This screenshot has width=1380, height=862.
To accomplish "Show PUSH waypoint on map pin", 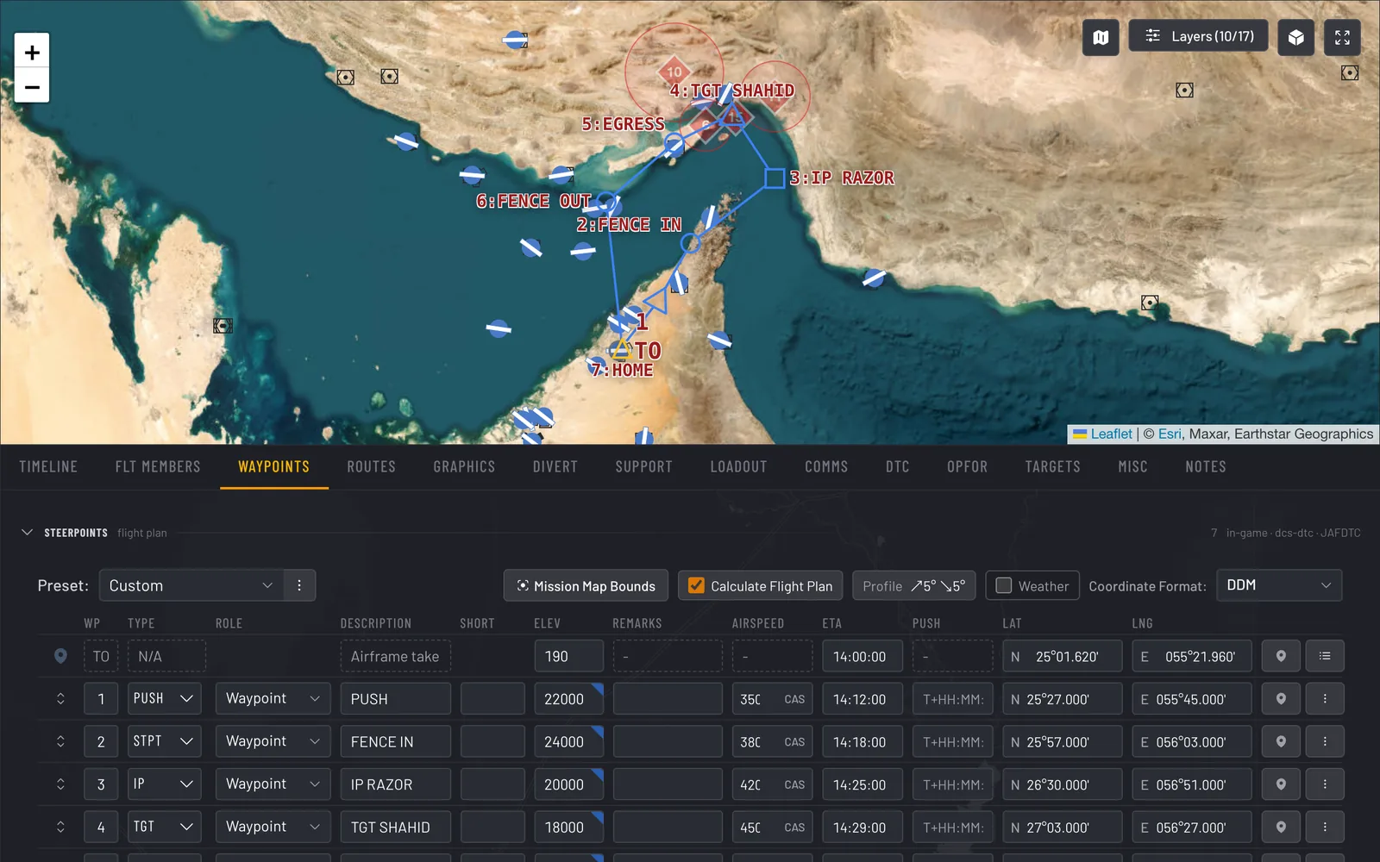I will click(1281, 698).
